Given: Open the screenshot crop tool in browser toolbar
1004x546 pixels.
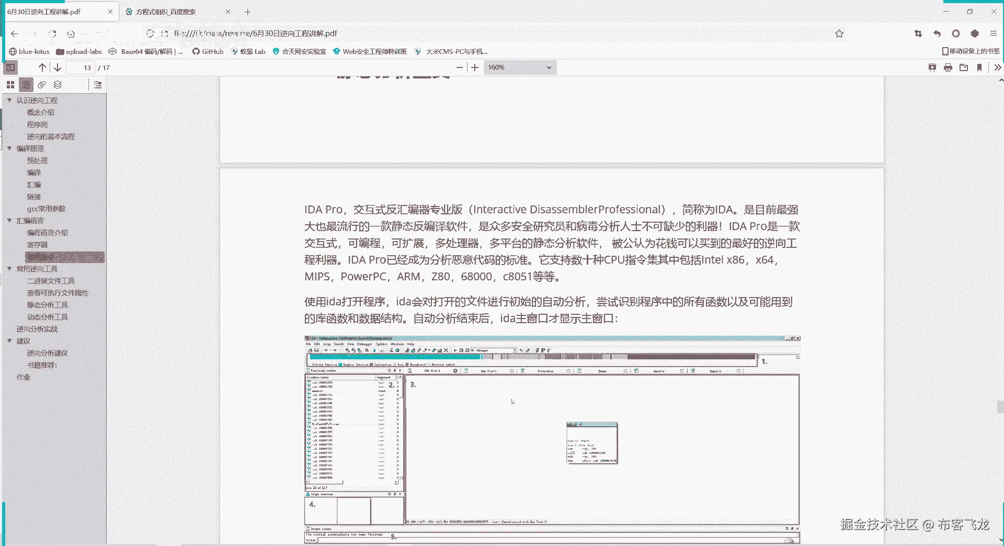Looking at the screenshot, I should pyautogui.click(x=918, y=33).
